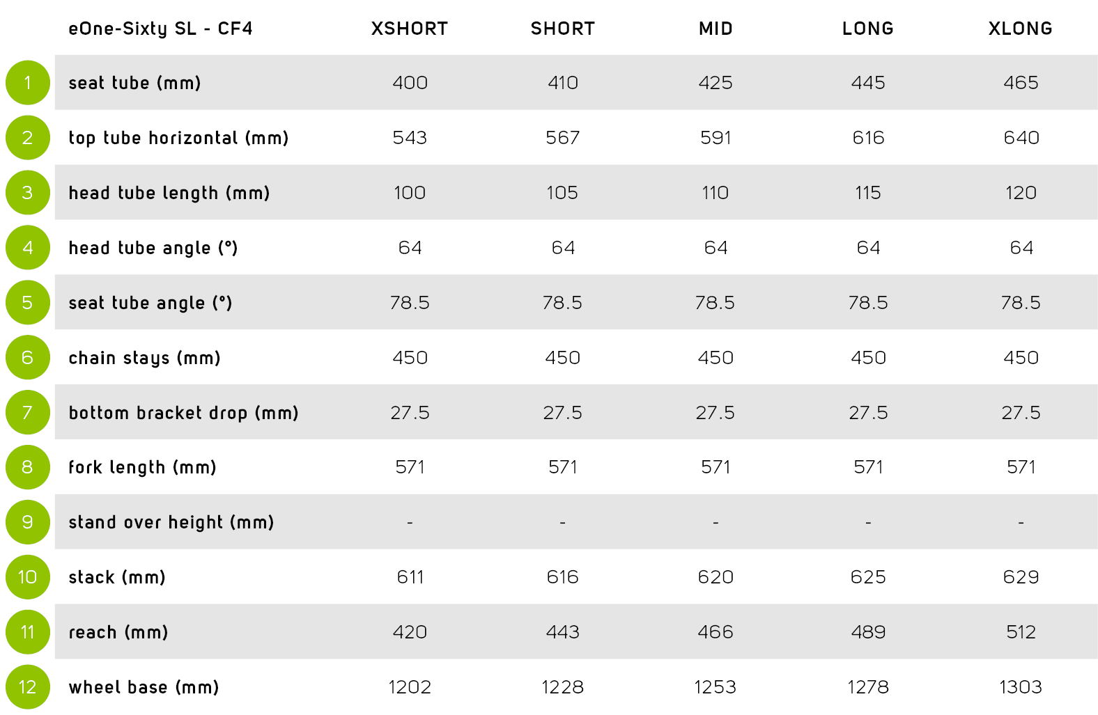Click the green number 2 circle
Viewport: 1098px width, 715px height.
click(28, 138)
